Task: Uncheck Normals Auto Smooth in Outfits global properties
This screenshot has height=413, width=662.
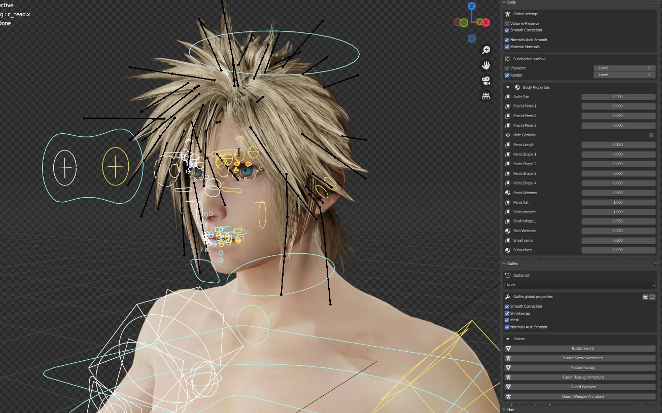Action: point(507,327)
